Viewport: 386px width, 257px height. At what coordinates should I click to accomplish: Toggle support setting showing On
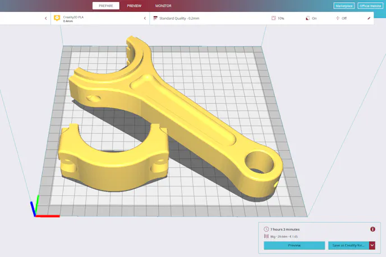(311, 18)
